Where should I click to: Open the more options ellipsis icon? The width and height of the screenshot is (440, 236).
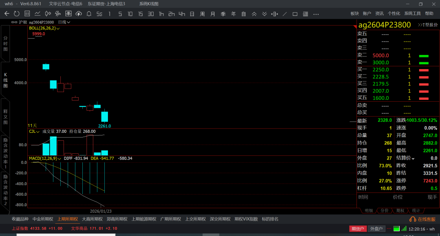tap(316, 14)
